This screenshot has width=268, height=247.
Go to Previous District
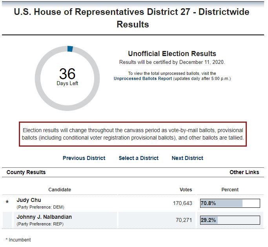coord(84,158)
